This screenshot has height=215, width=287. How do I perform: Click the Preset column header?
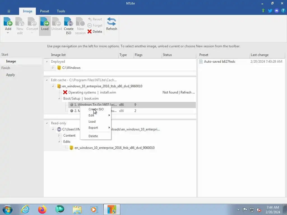point(224,55)
